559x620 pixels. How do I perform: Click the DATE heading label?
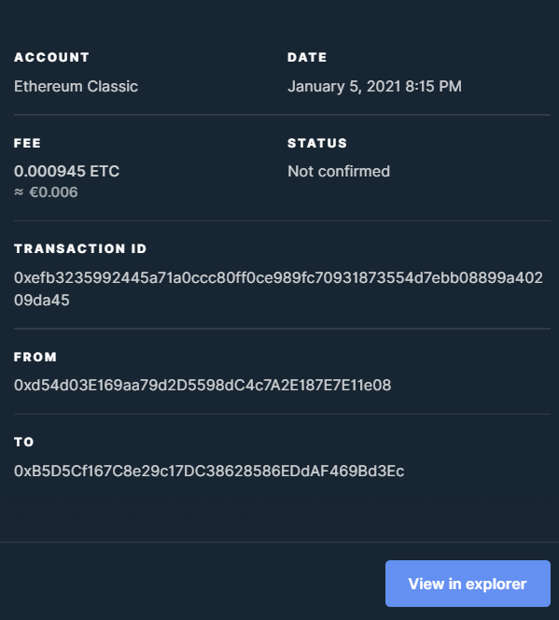tap(307, 57)
